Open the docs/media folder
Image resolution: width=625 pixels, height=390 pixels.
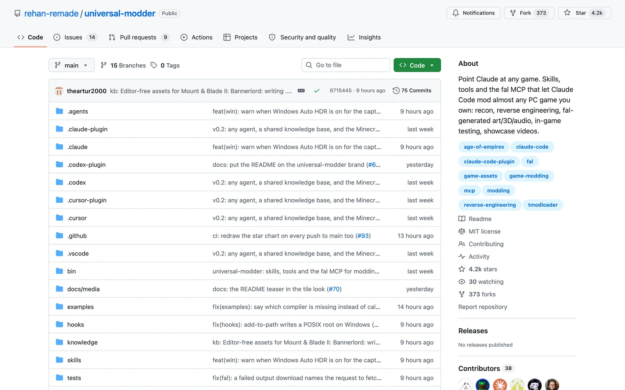[83, 289]
